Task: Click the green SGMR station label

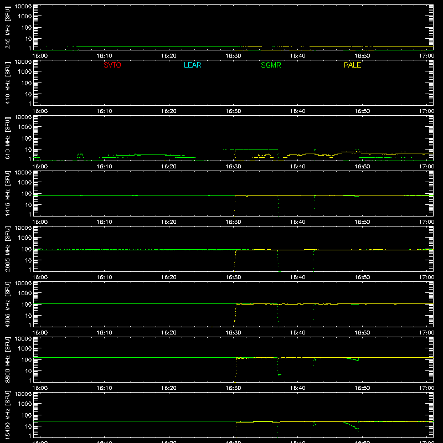Action: [x=271, y=65]
